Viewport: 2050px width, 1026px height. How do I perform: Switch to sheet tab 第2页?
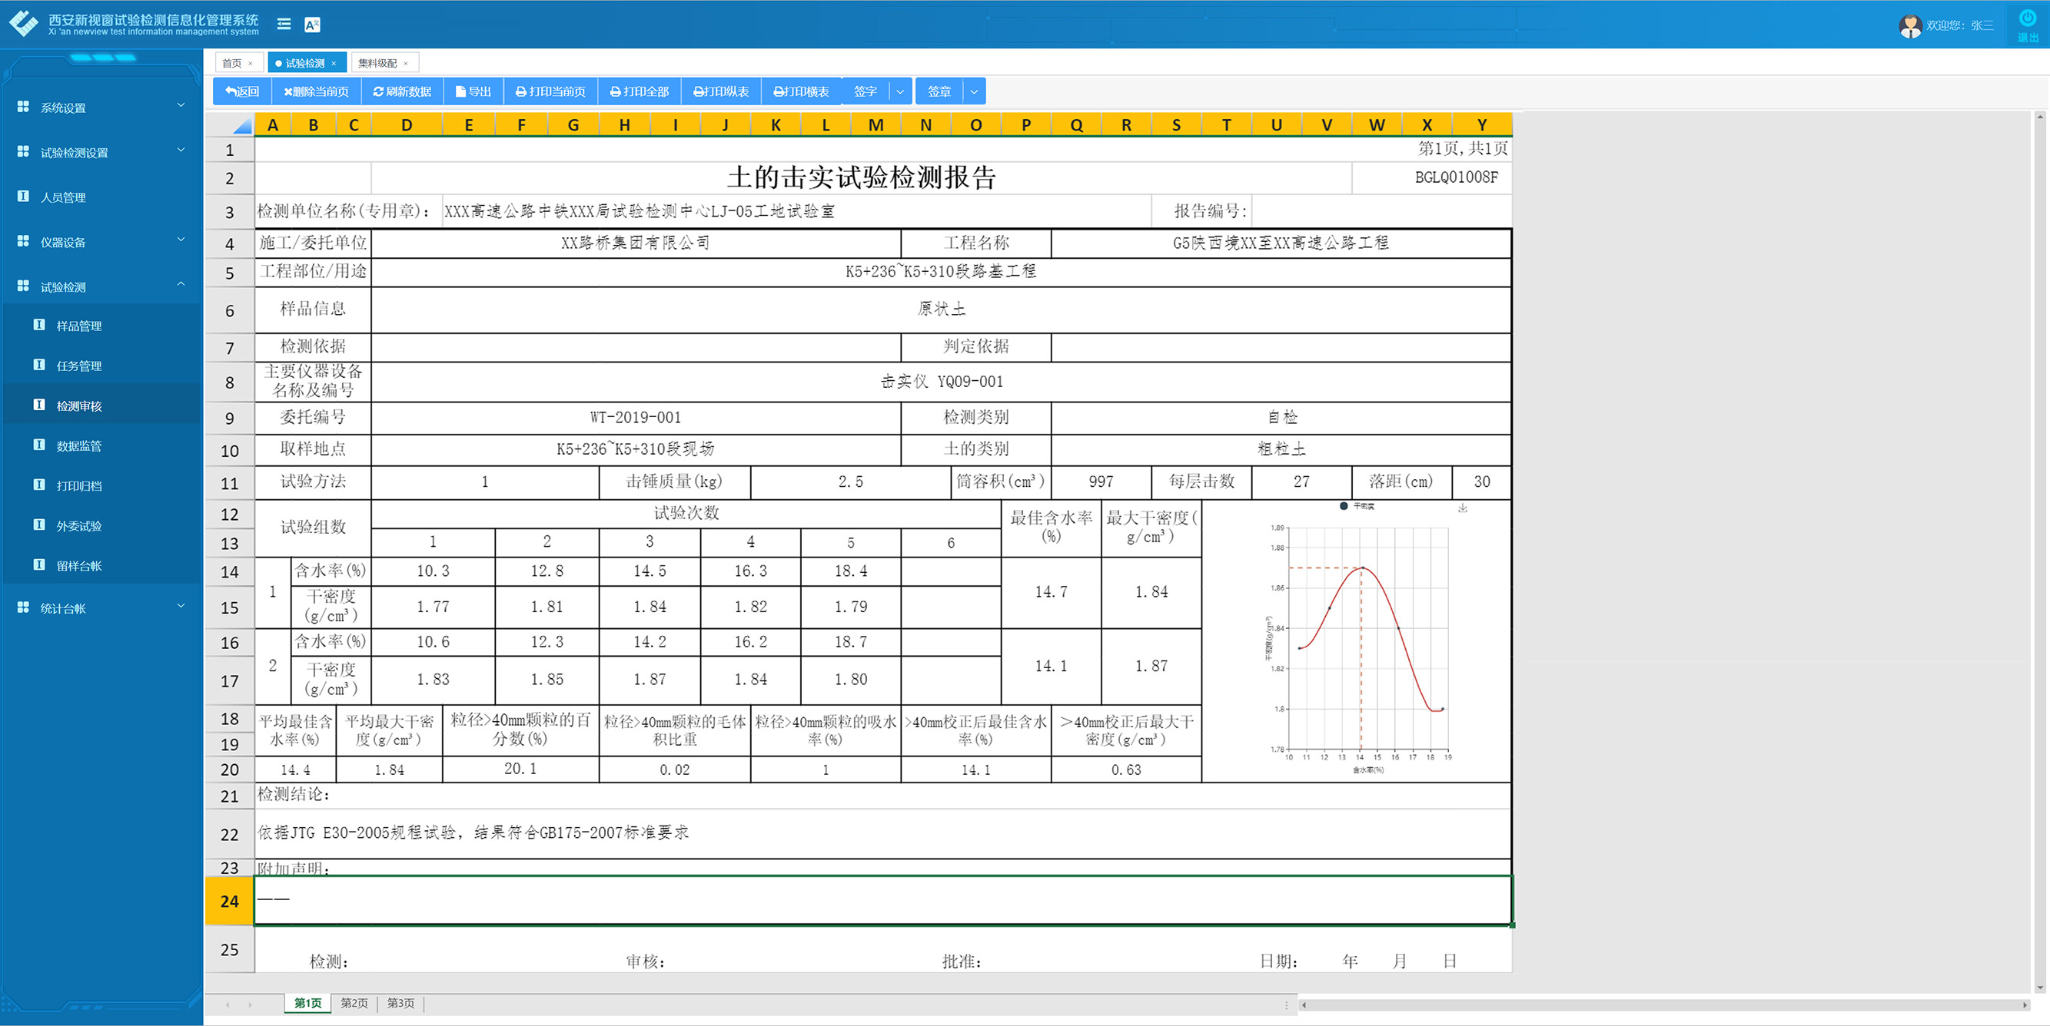354,1003
